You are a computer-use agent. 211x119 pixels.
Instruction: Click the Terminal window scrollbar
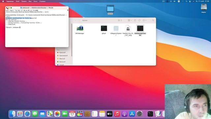point(68,10)
